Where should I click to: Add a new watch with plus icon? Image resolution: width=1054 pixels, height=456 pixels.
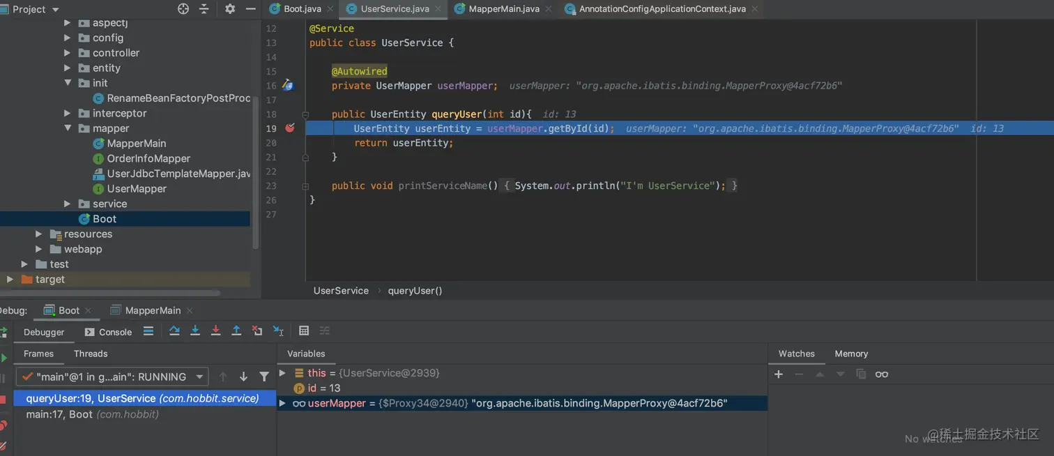(779, 374)
